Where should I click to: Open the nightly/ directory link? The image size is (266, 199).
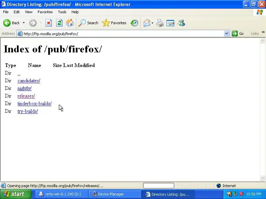click(24, 88)
